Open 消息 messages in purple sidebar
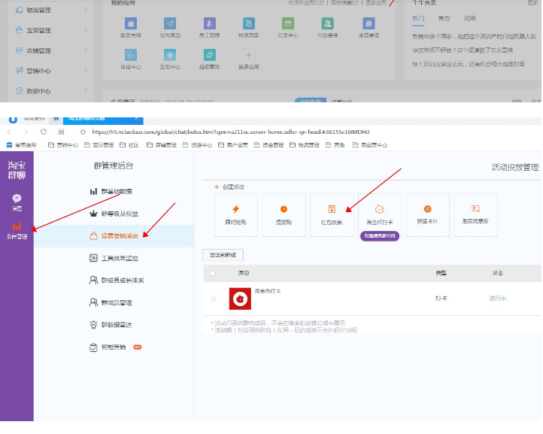 click(x=17, y=200)
